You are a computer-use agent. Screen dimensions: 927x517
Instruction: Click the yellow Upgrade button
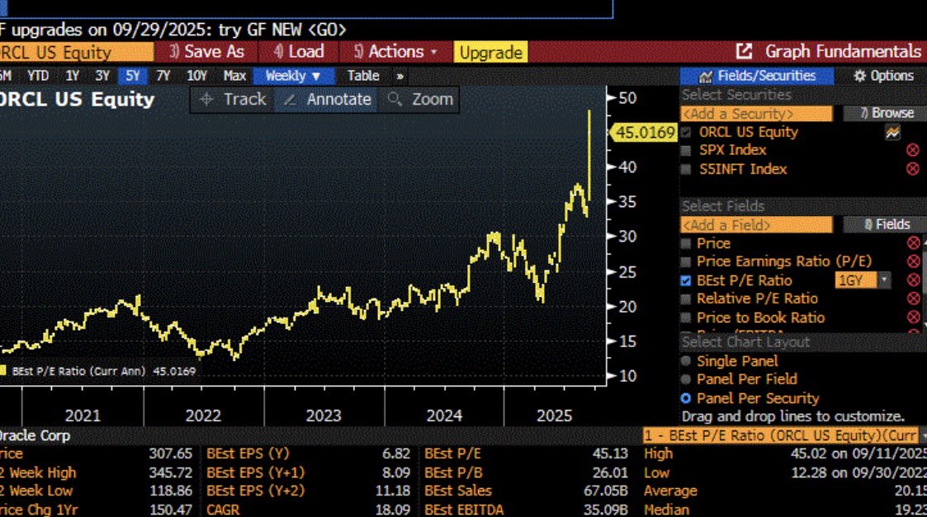(x=490, y=53)
